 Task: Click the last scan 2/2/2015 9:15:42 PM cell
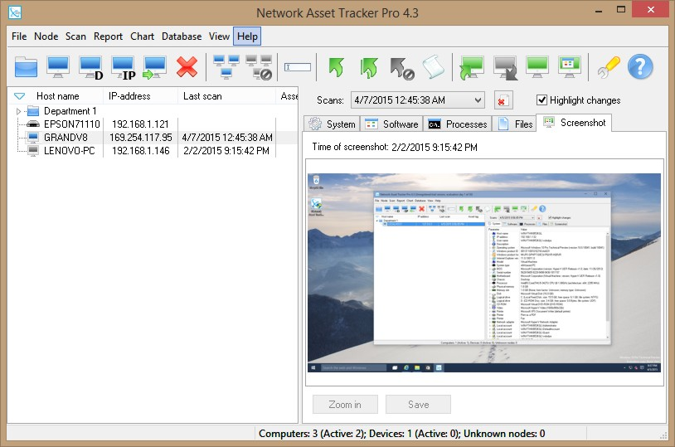226,151
